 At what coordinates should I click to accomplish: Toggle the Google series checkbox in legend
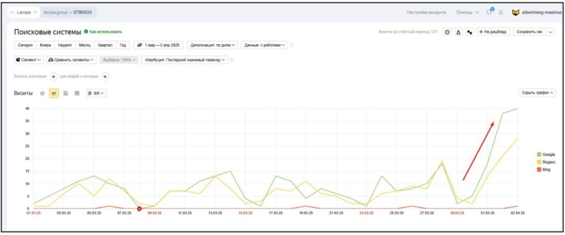[x=538, y=154]
